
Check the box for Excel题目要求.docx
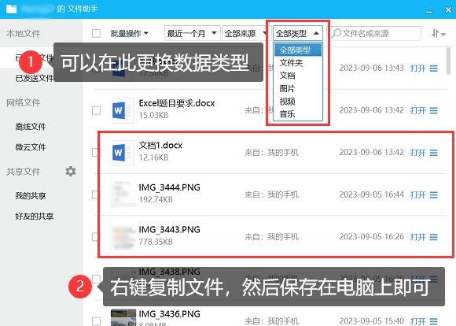(x=96, y=110)
